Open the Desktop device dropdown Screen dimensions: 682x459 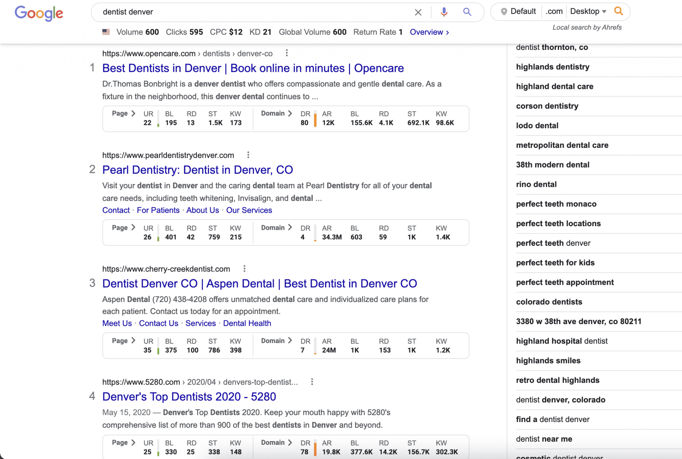588,11
